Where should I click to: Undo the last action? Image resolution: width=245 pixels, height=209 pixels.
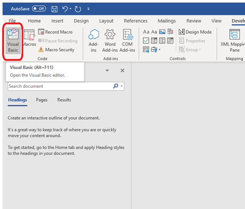tap(65, 9)
